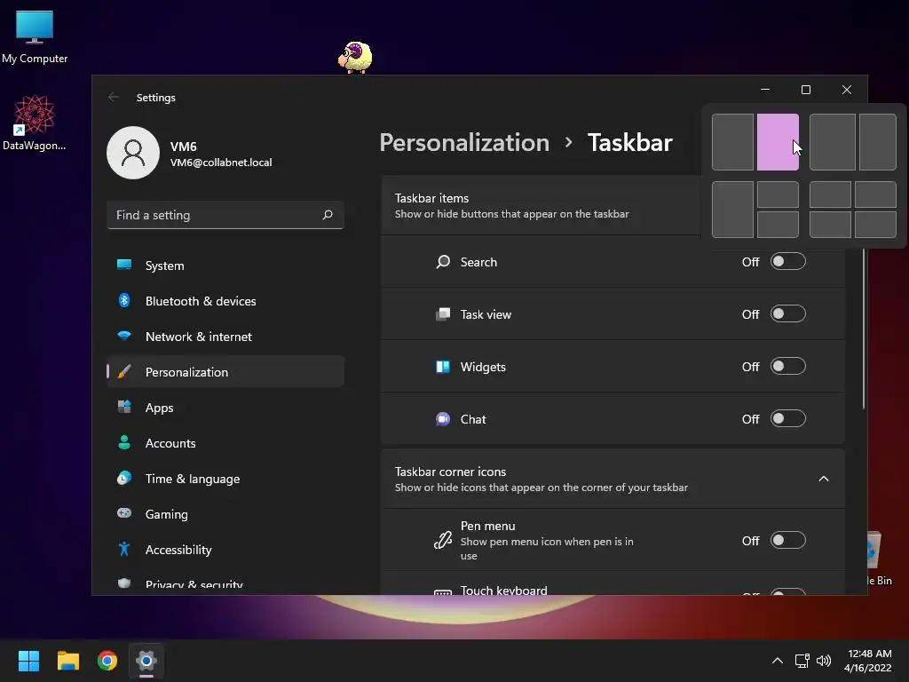Click the volume speaker icon in tray
Viewport: 909px width, 682px height.
[824, 661]
